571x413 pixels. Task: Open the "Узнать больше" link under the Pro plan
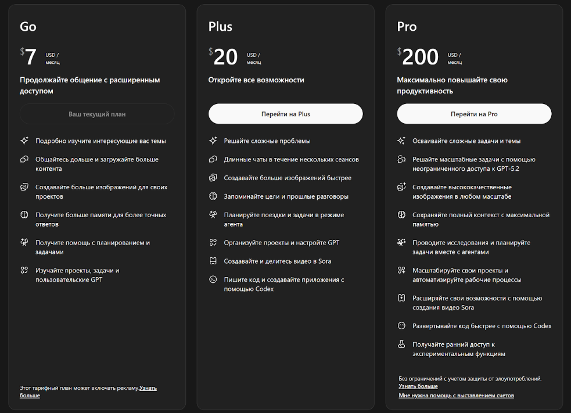418,386
